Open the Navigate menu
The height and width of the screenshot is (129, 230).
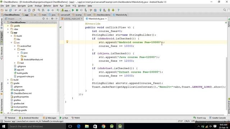pos(22,6)
